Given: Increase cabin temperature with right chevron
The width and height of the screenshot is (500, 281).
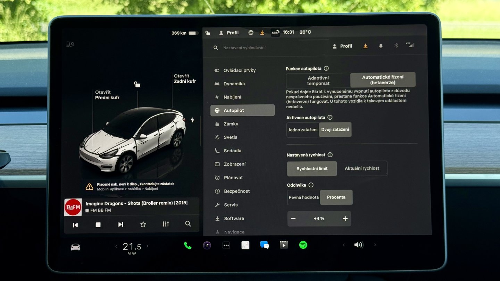Looking at the screenshot, I should pyautogui.click(x=147, y=246).
